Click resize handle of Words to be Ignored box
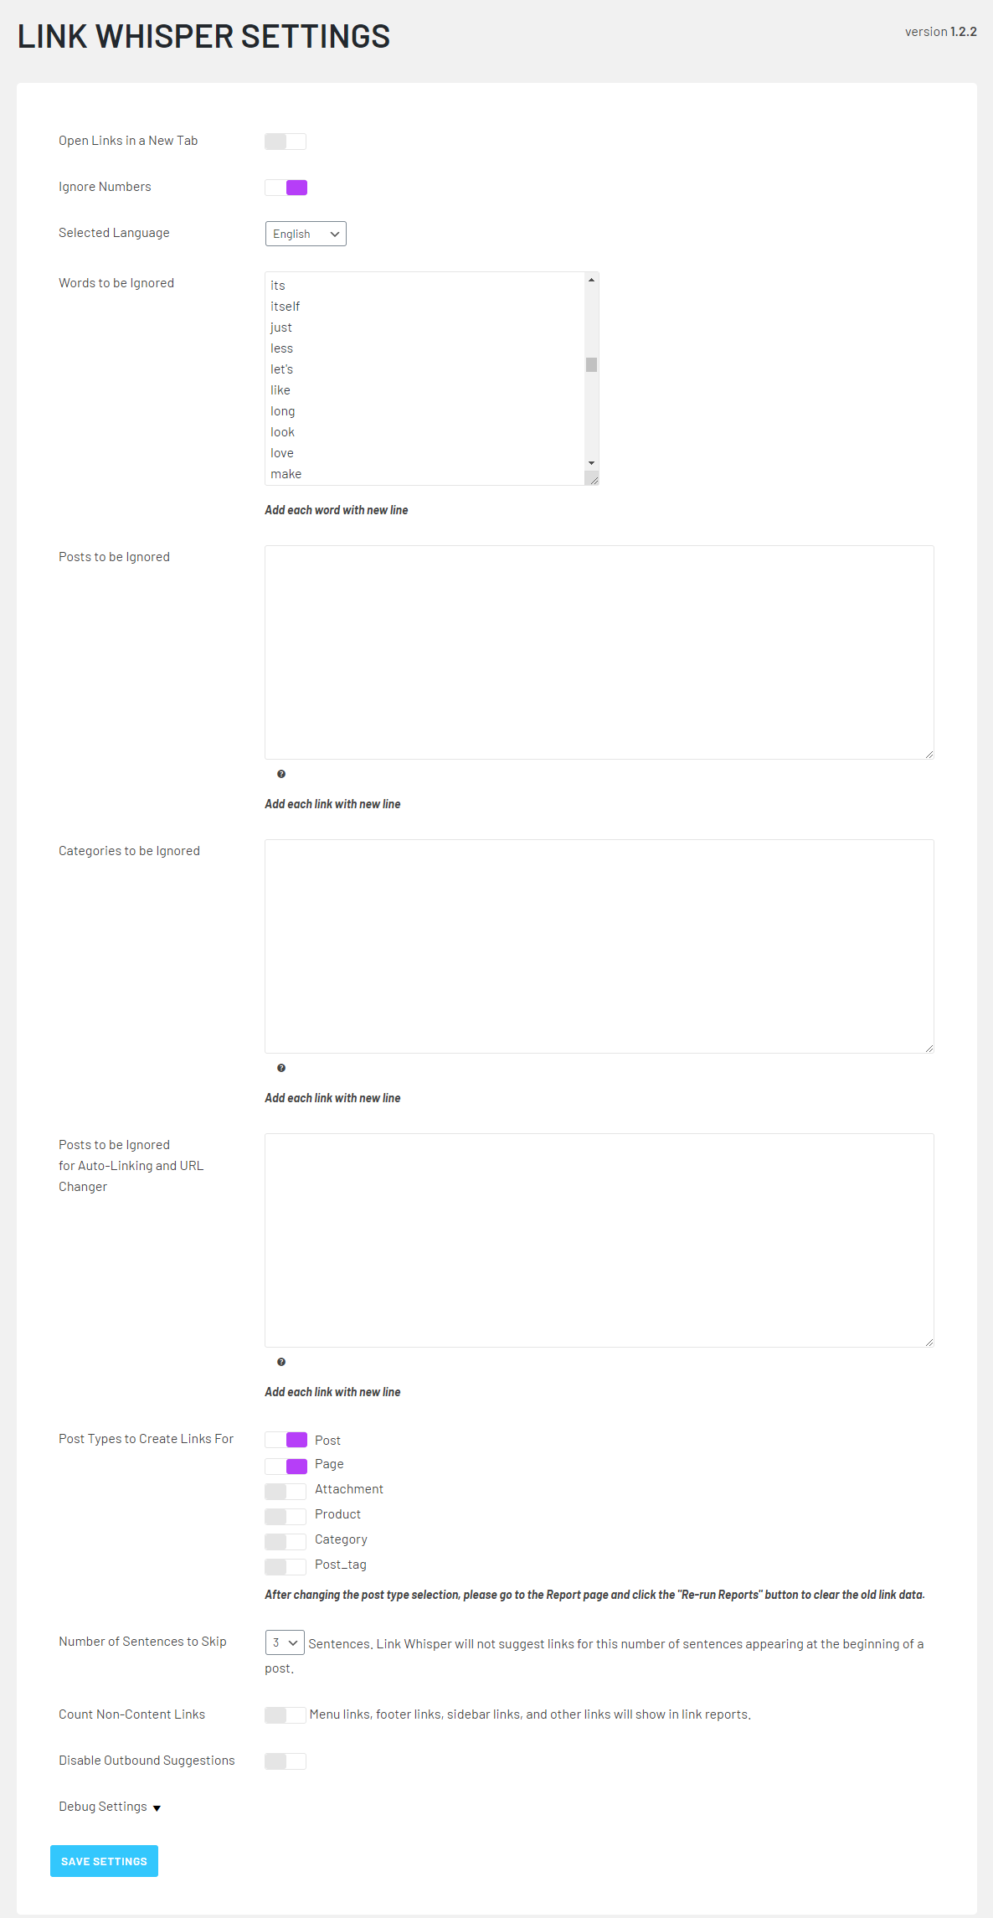Screen dimensions: 993x1918 593,479
